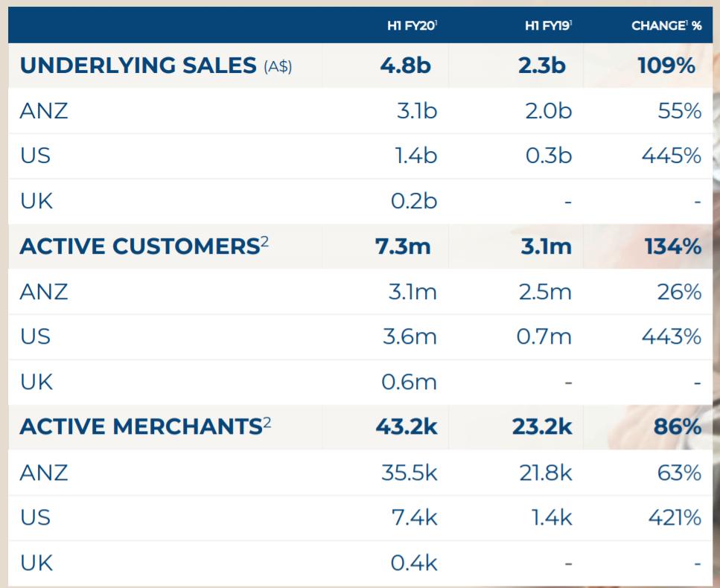Click the 445% US sales change value
The height and width of the screenshot is (588, 720).
(x=672, y=156)
